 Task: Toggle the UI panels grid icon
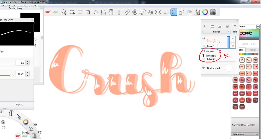(x=213, y=12)
